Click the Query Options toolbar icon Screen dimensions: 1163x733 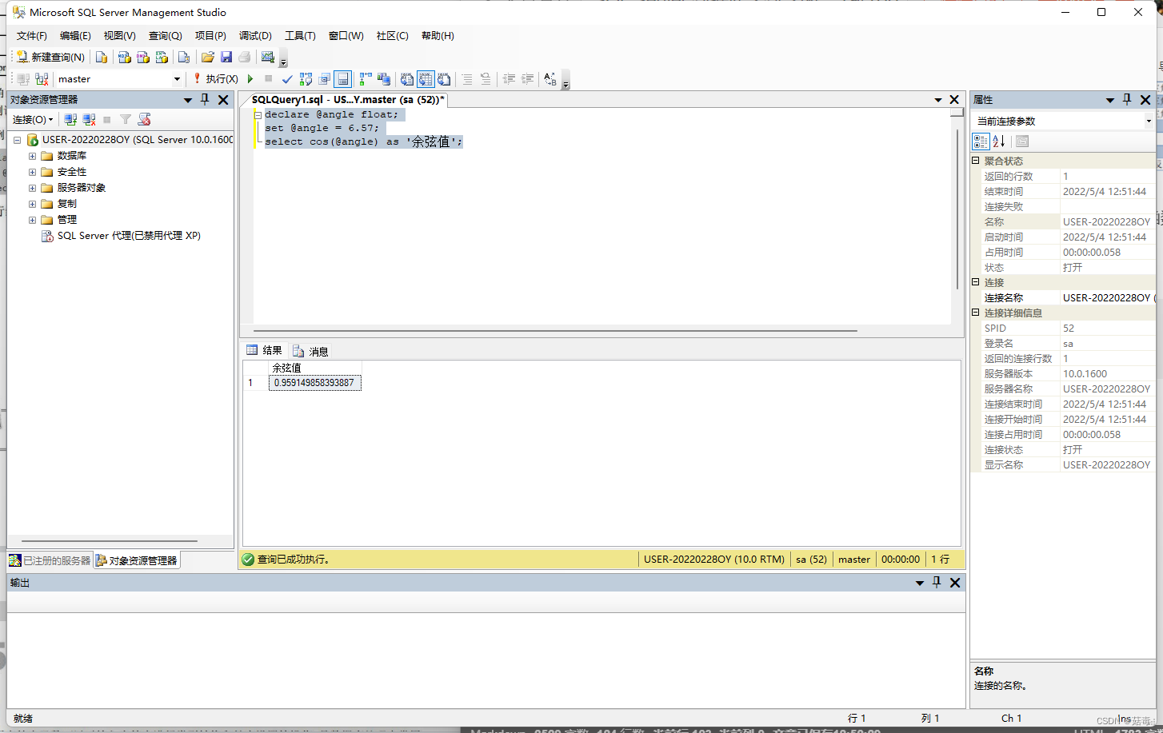324,79
